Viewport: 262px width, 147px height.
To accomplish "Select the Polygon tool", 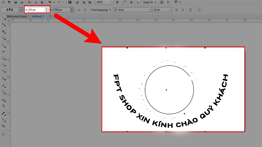I will pos(3,71).
